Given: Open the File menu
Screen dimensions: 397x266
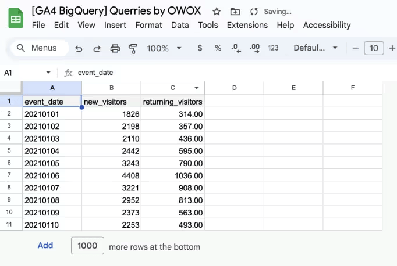Looking at the screenshot, I should [38, 25].
